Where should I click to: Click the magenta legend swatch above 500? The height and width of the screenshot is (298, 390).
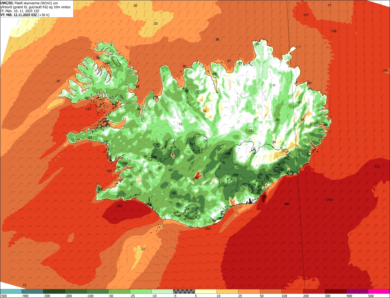tap(379, 291)
